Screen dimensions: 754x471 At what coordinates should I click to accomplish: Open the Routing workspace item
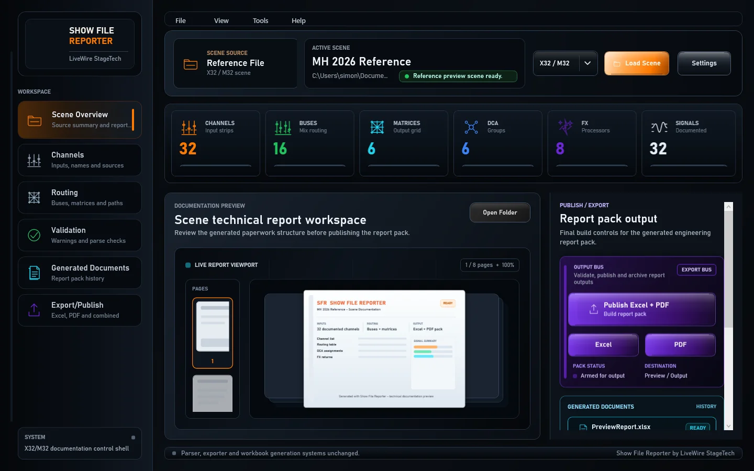pyautogui.click(x=80, y=198)
